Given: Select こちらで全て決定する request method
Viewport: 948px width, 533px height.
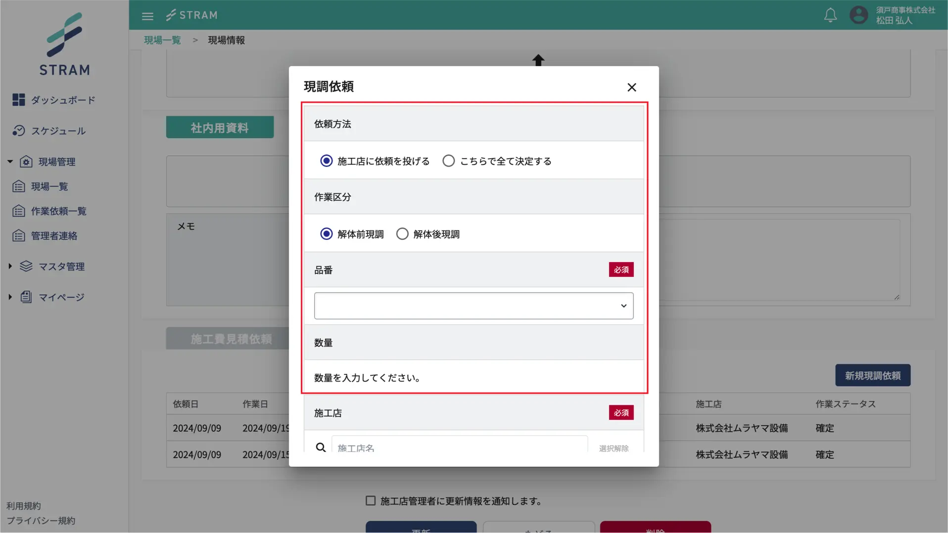Looking at the screenshot, I should point(448,160).
